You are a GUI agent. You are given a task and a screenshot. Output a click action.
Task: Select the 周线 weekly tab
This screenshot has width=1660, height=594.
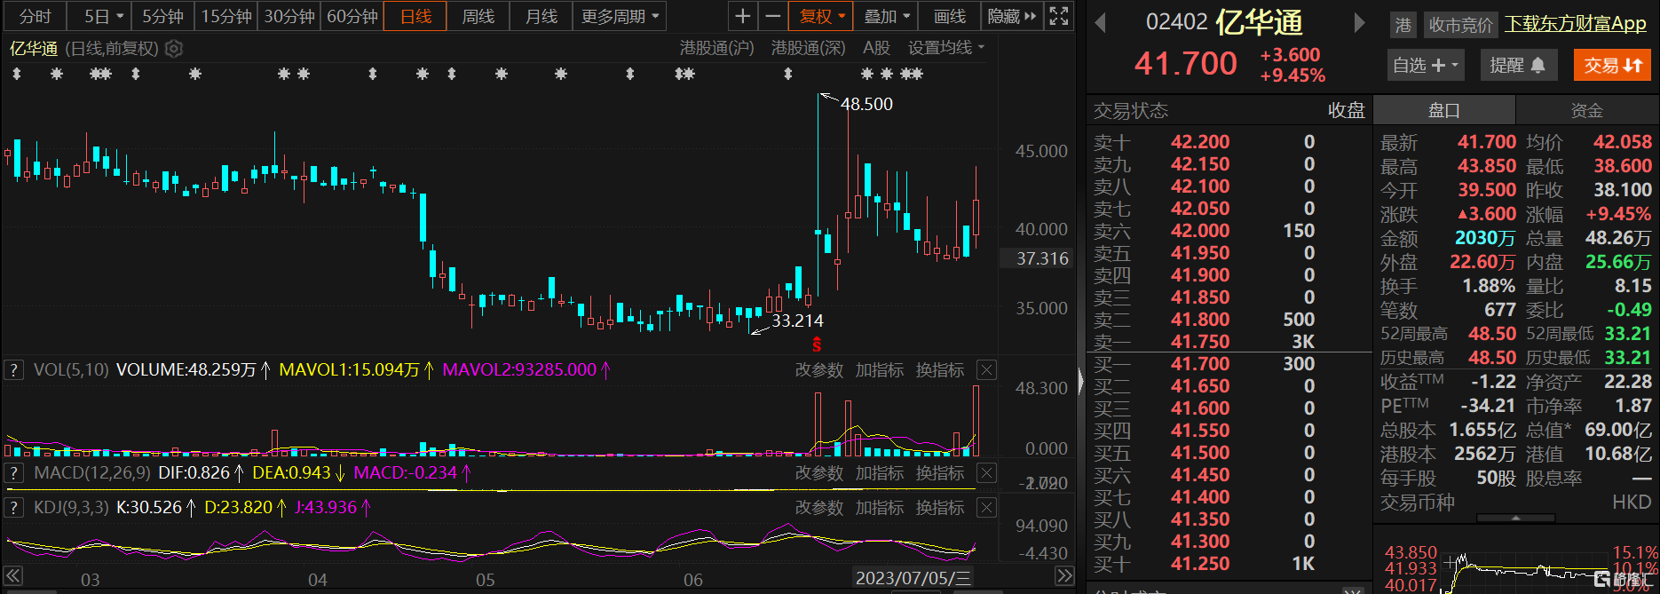[478, 16]
